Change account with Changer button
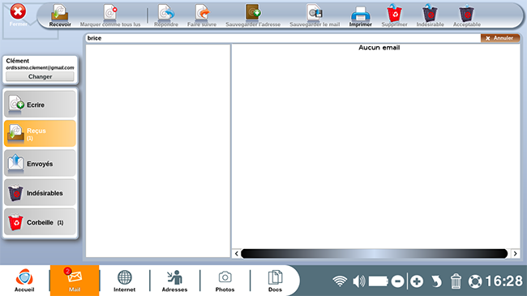The width and height of the screenshot is (527, 296). [40, 76]
